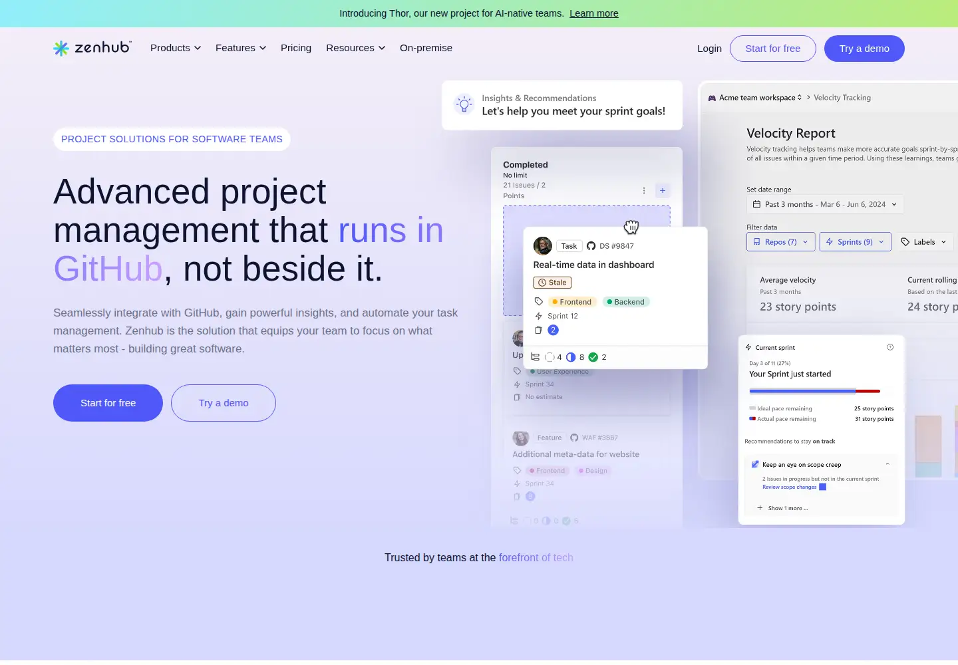Click the Login link
This screenshot has height=665, width=958.
click(709, 49)
